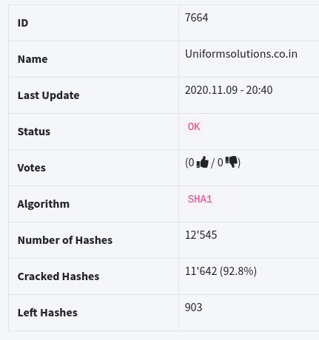
Task: Click the ID value 7664
Action: [196, 18]
